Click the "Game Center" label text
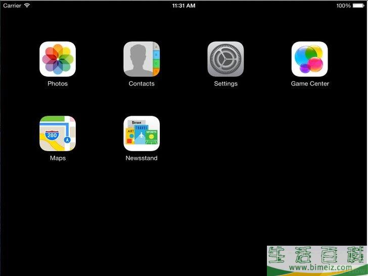 [310, 84]
